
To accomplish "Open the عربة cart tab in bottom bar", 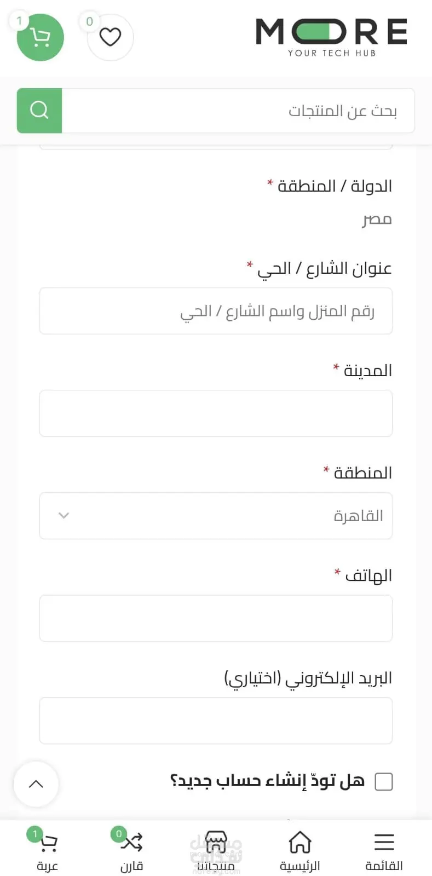I will click(47, 850).
